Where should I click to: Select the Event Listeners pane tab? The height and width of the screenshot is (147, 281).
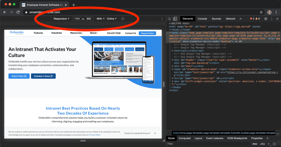click(x=215, y=138)
